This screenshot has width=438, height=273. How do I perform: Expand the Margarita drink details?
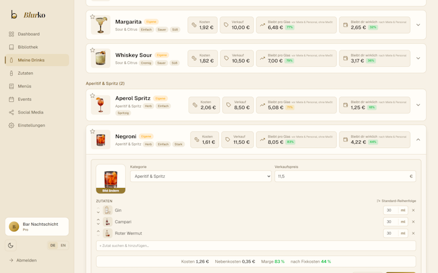pyautogui.click(x=418, y=25)
